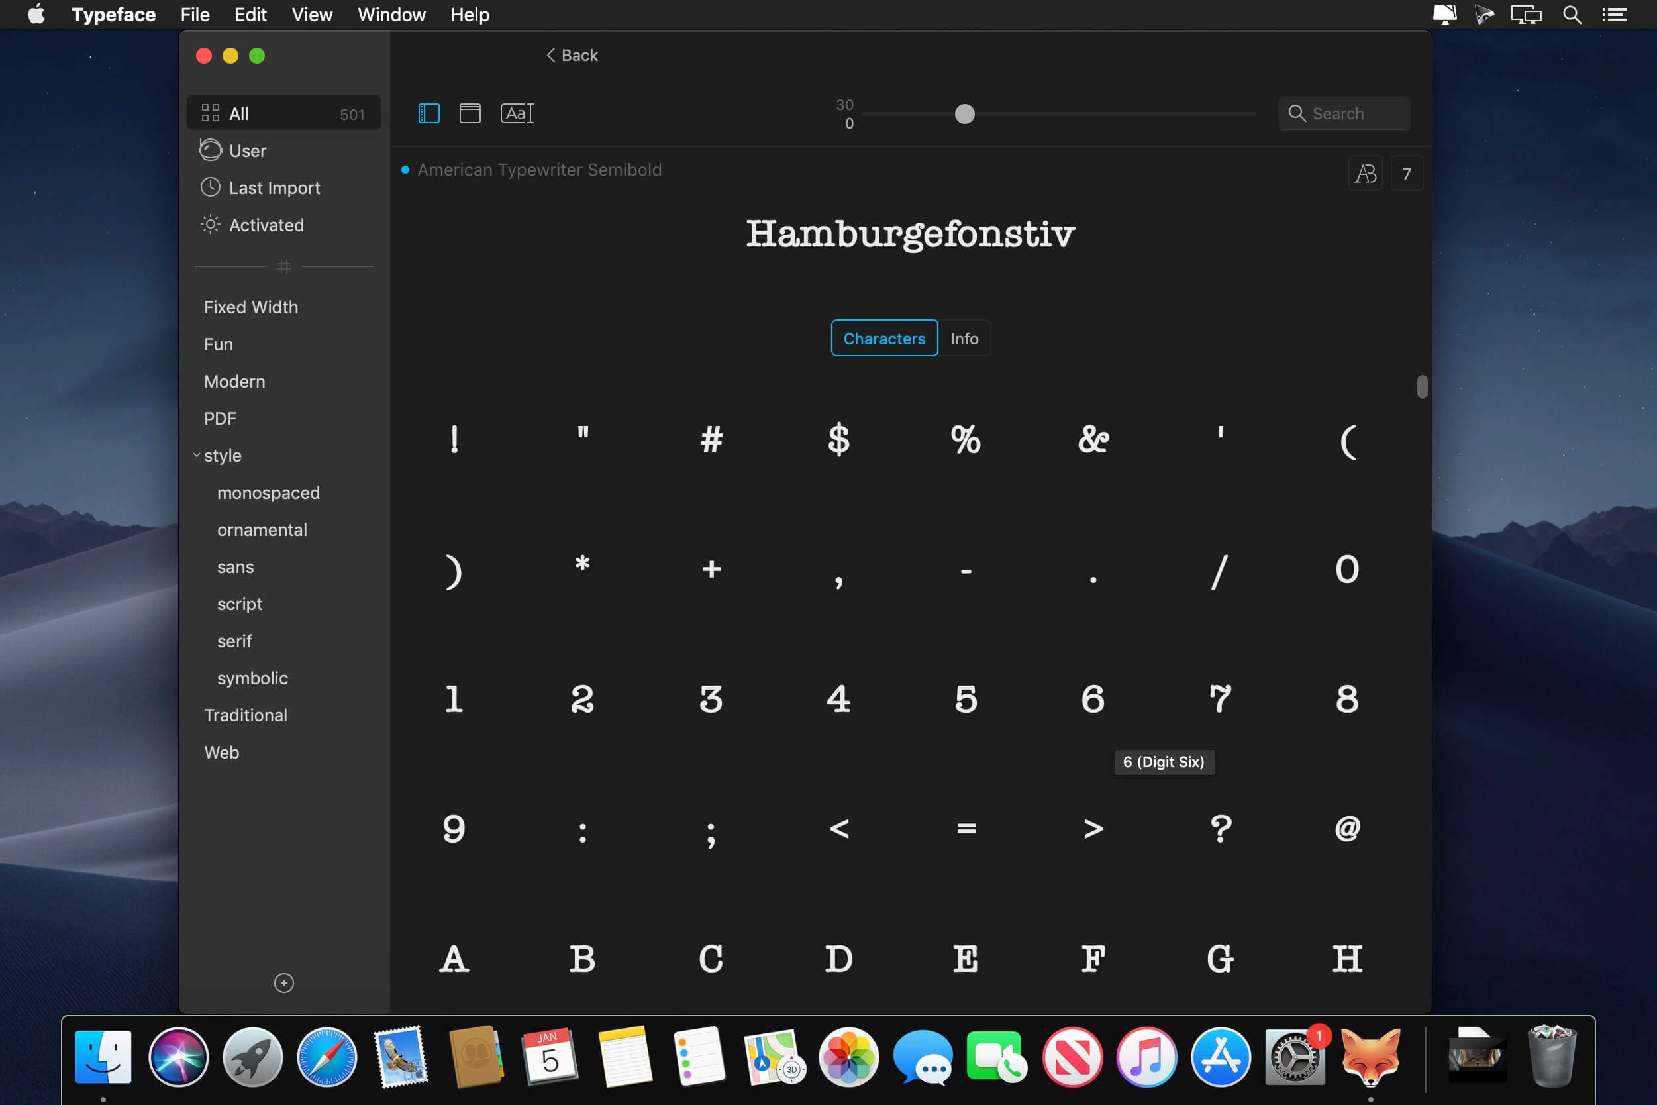Open the File menu

pos(195,15)
